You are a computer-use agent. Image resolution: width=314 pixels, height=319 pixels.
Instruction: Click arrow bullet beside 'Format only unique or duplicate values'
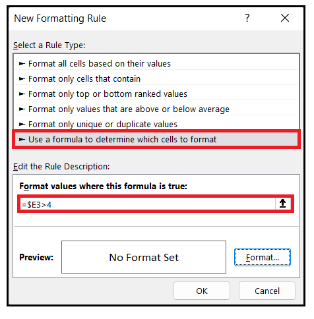(x=22, y=125)
